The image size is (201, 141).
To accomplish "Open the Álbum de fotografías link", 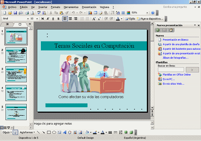I will click(x=175, y=58).
